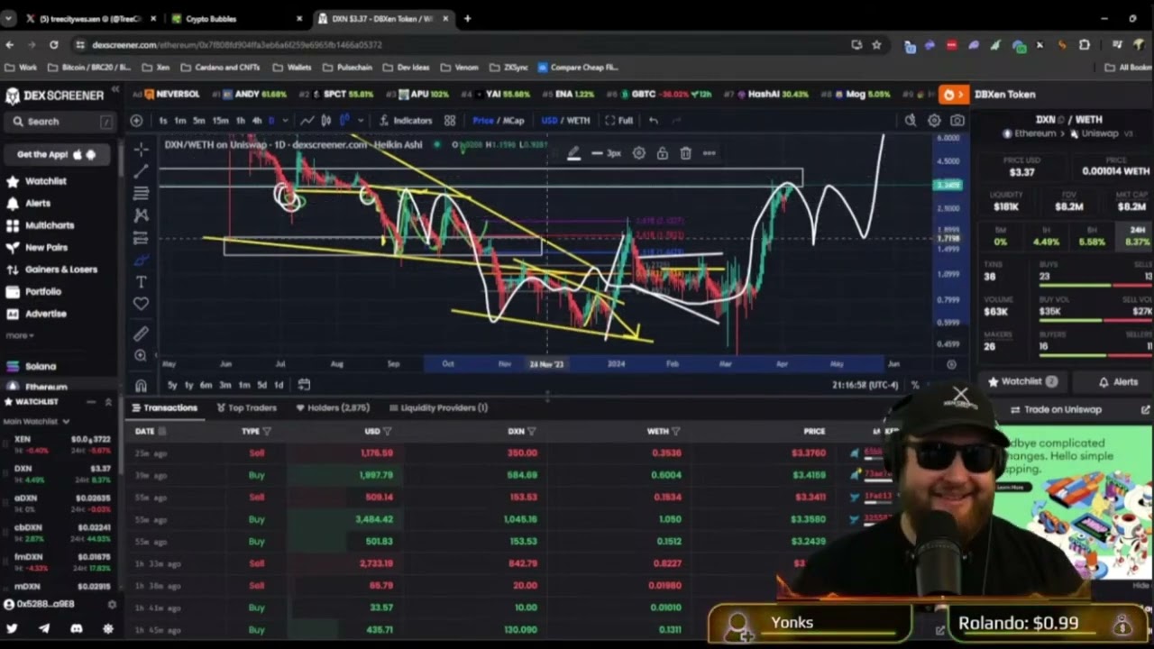The height and width of the screenshot is (649, 1154).
Task: Select the pattern drawing tool
Action: 141,215
